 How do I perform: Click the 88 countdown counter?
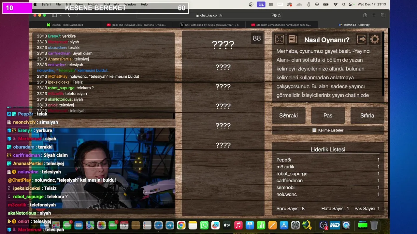pyautogui.click(x=257, y=38)
